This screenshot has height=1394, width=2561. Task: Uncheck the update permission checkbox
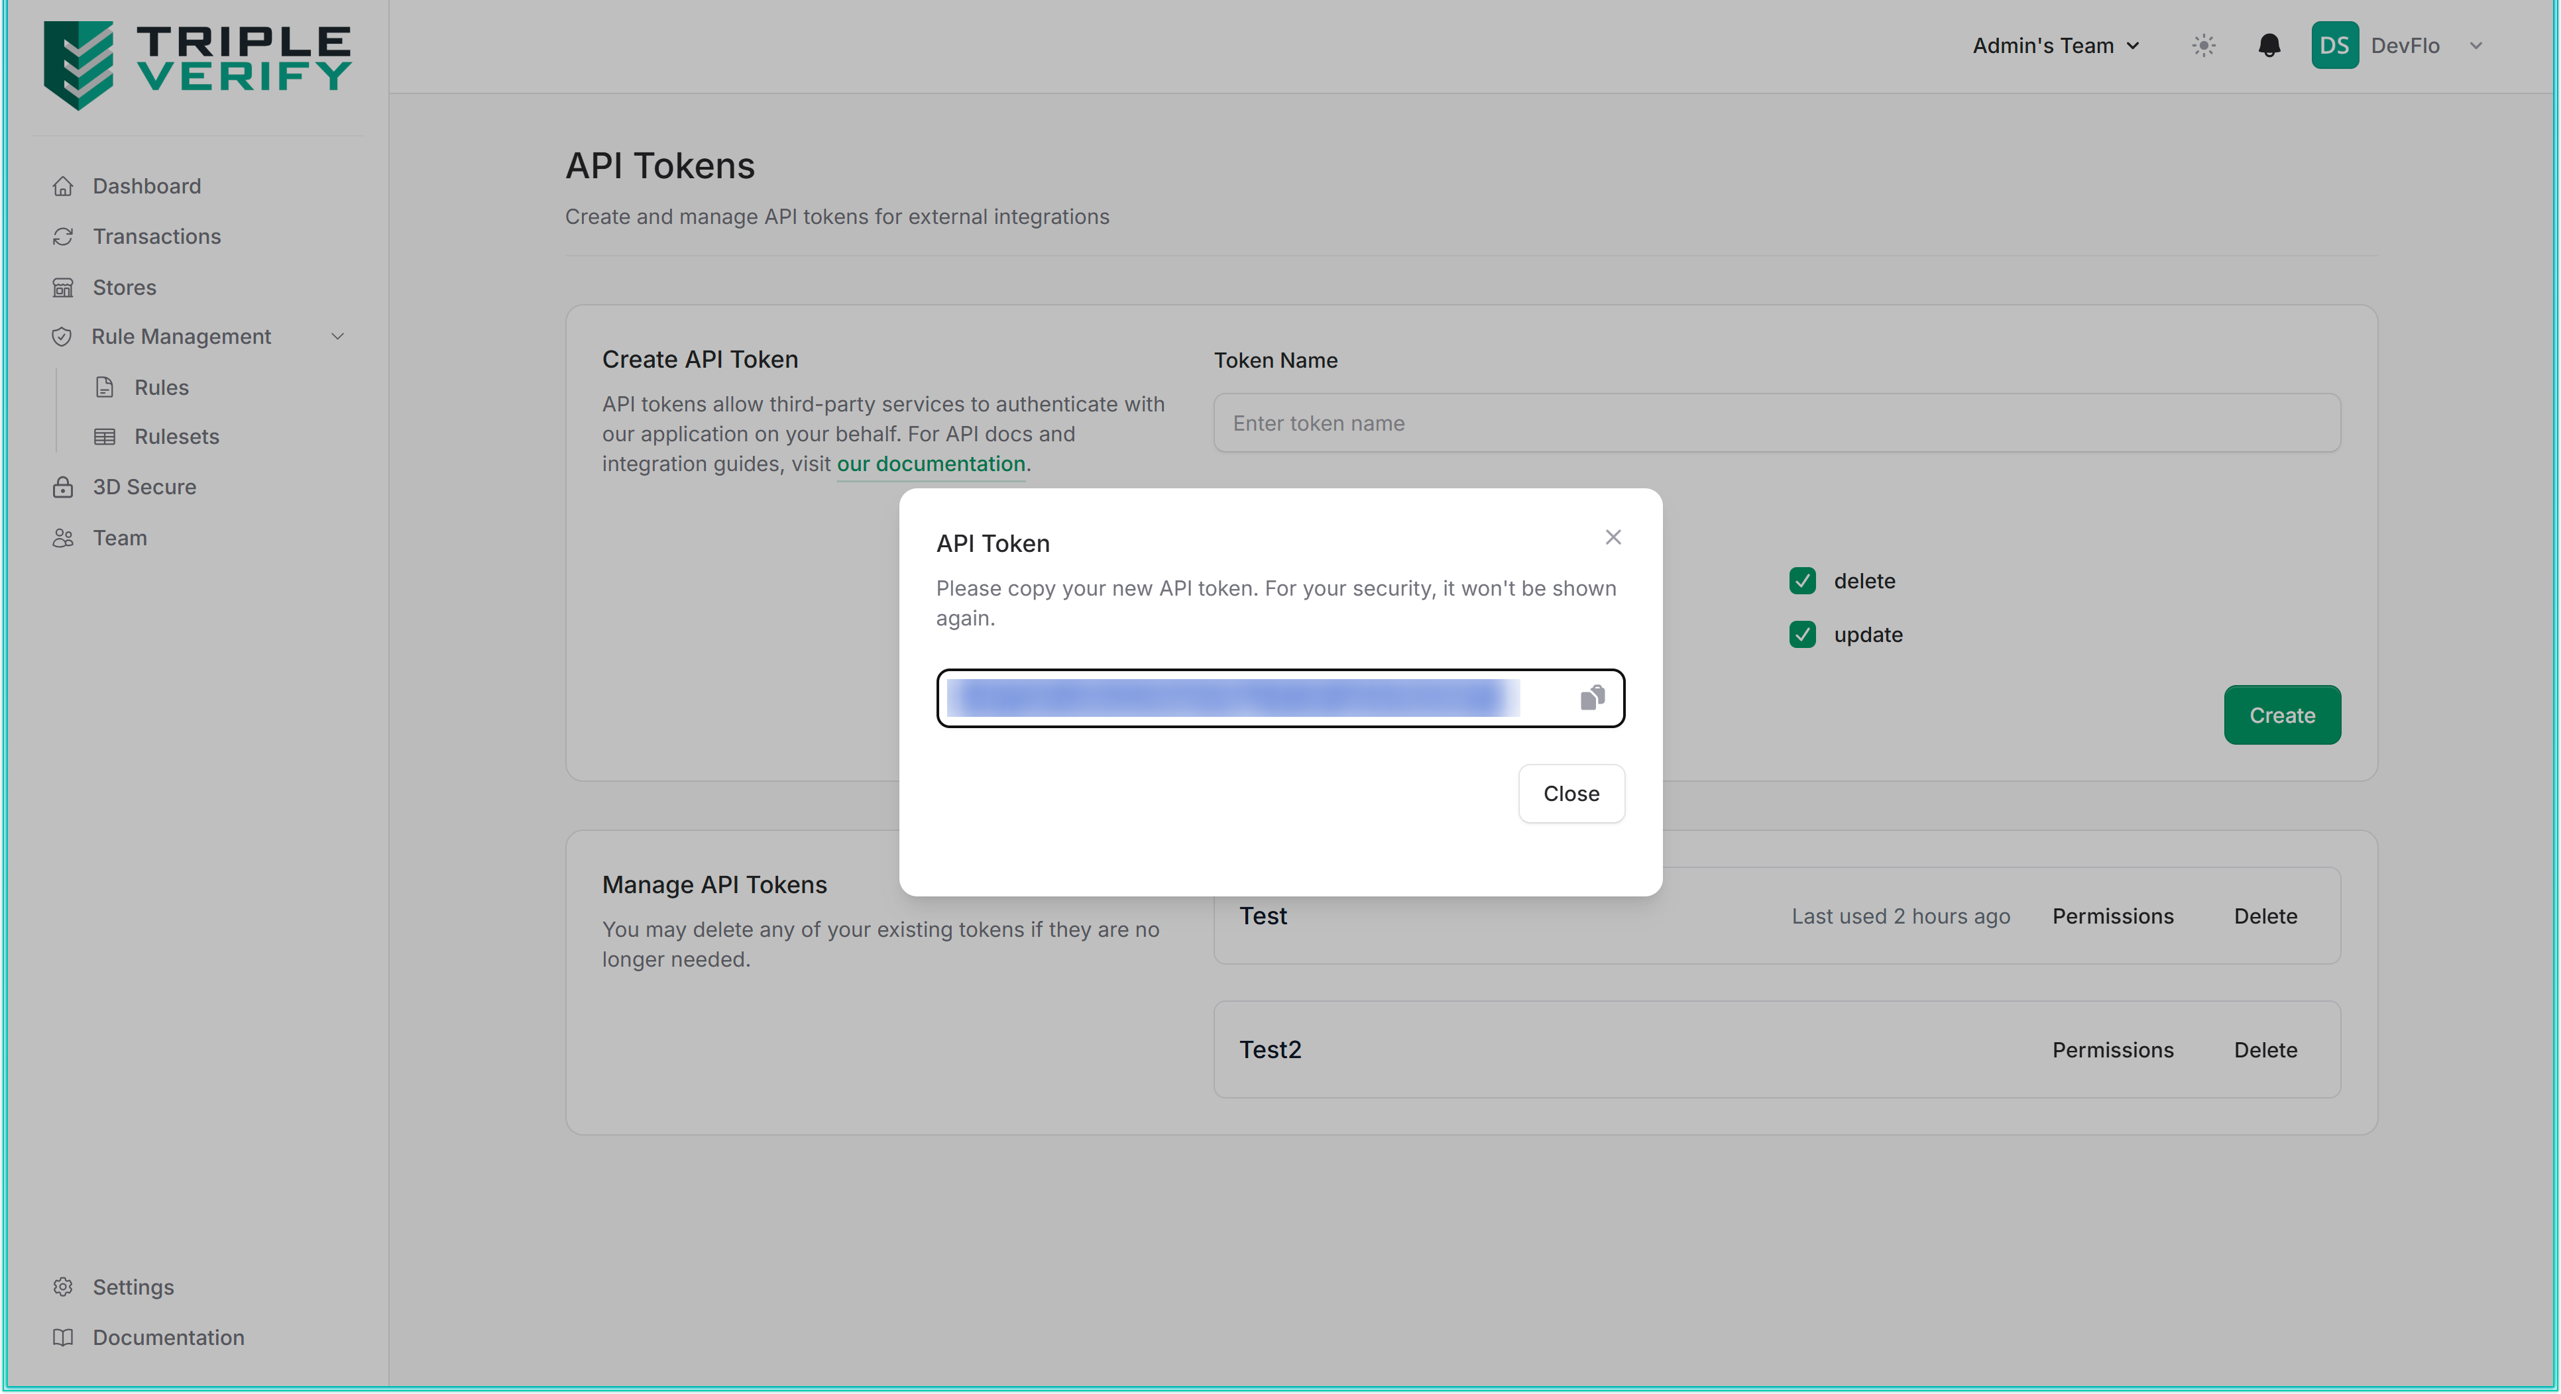point(1801,635)
